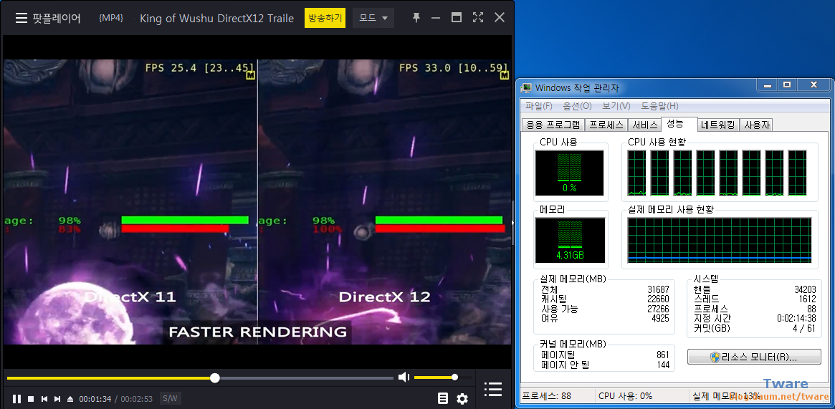The height and width of the screenshot is (409, 835).
Task: Switch to 응용 프로그램 tab
Action: pyautogui.click(x=553, y=125)
